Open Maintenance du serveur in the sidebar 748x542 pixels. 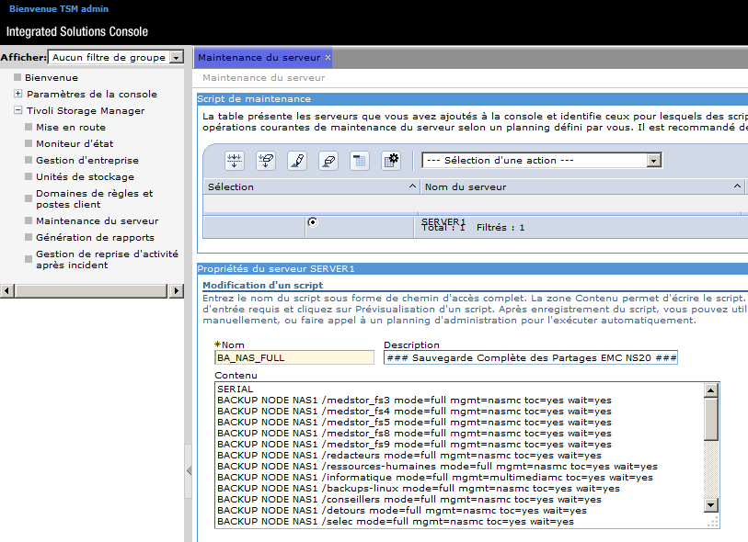(98, 221)
